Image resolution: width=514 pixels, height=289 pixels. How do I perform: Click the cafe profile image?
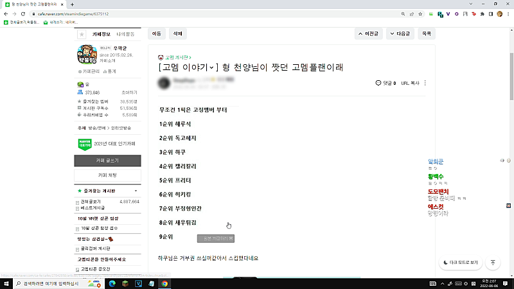[x=87, y=55]
